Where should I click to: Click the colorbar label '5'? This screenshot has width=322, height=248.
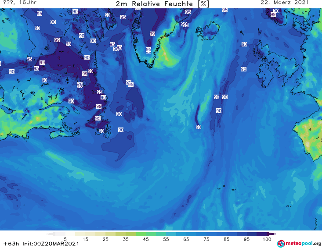click(x=65, y=239)
